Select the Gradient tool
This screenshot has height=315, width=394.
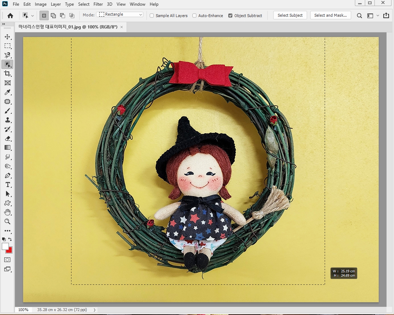coord(7,148)
